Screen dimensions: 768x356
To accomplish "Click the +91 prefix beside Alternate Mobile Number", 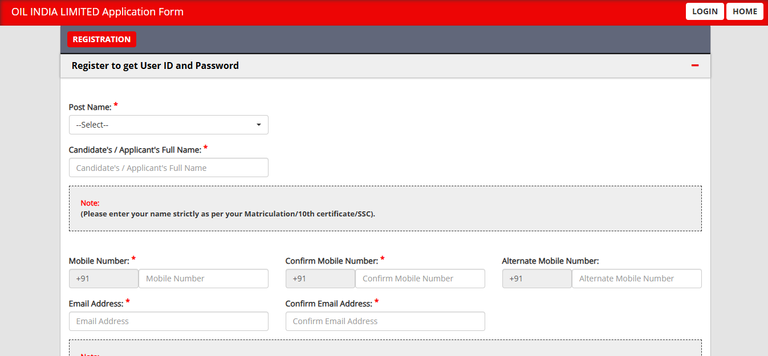I will [x=537, y=279].
